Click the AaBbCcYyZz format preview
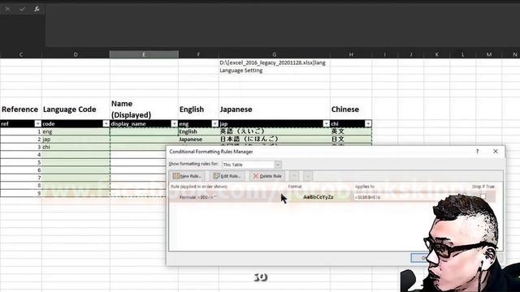Screen dimensions: 520x292 (318, 197)
